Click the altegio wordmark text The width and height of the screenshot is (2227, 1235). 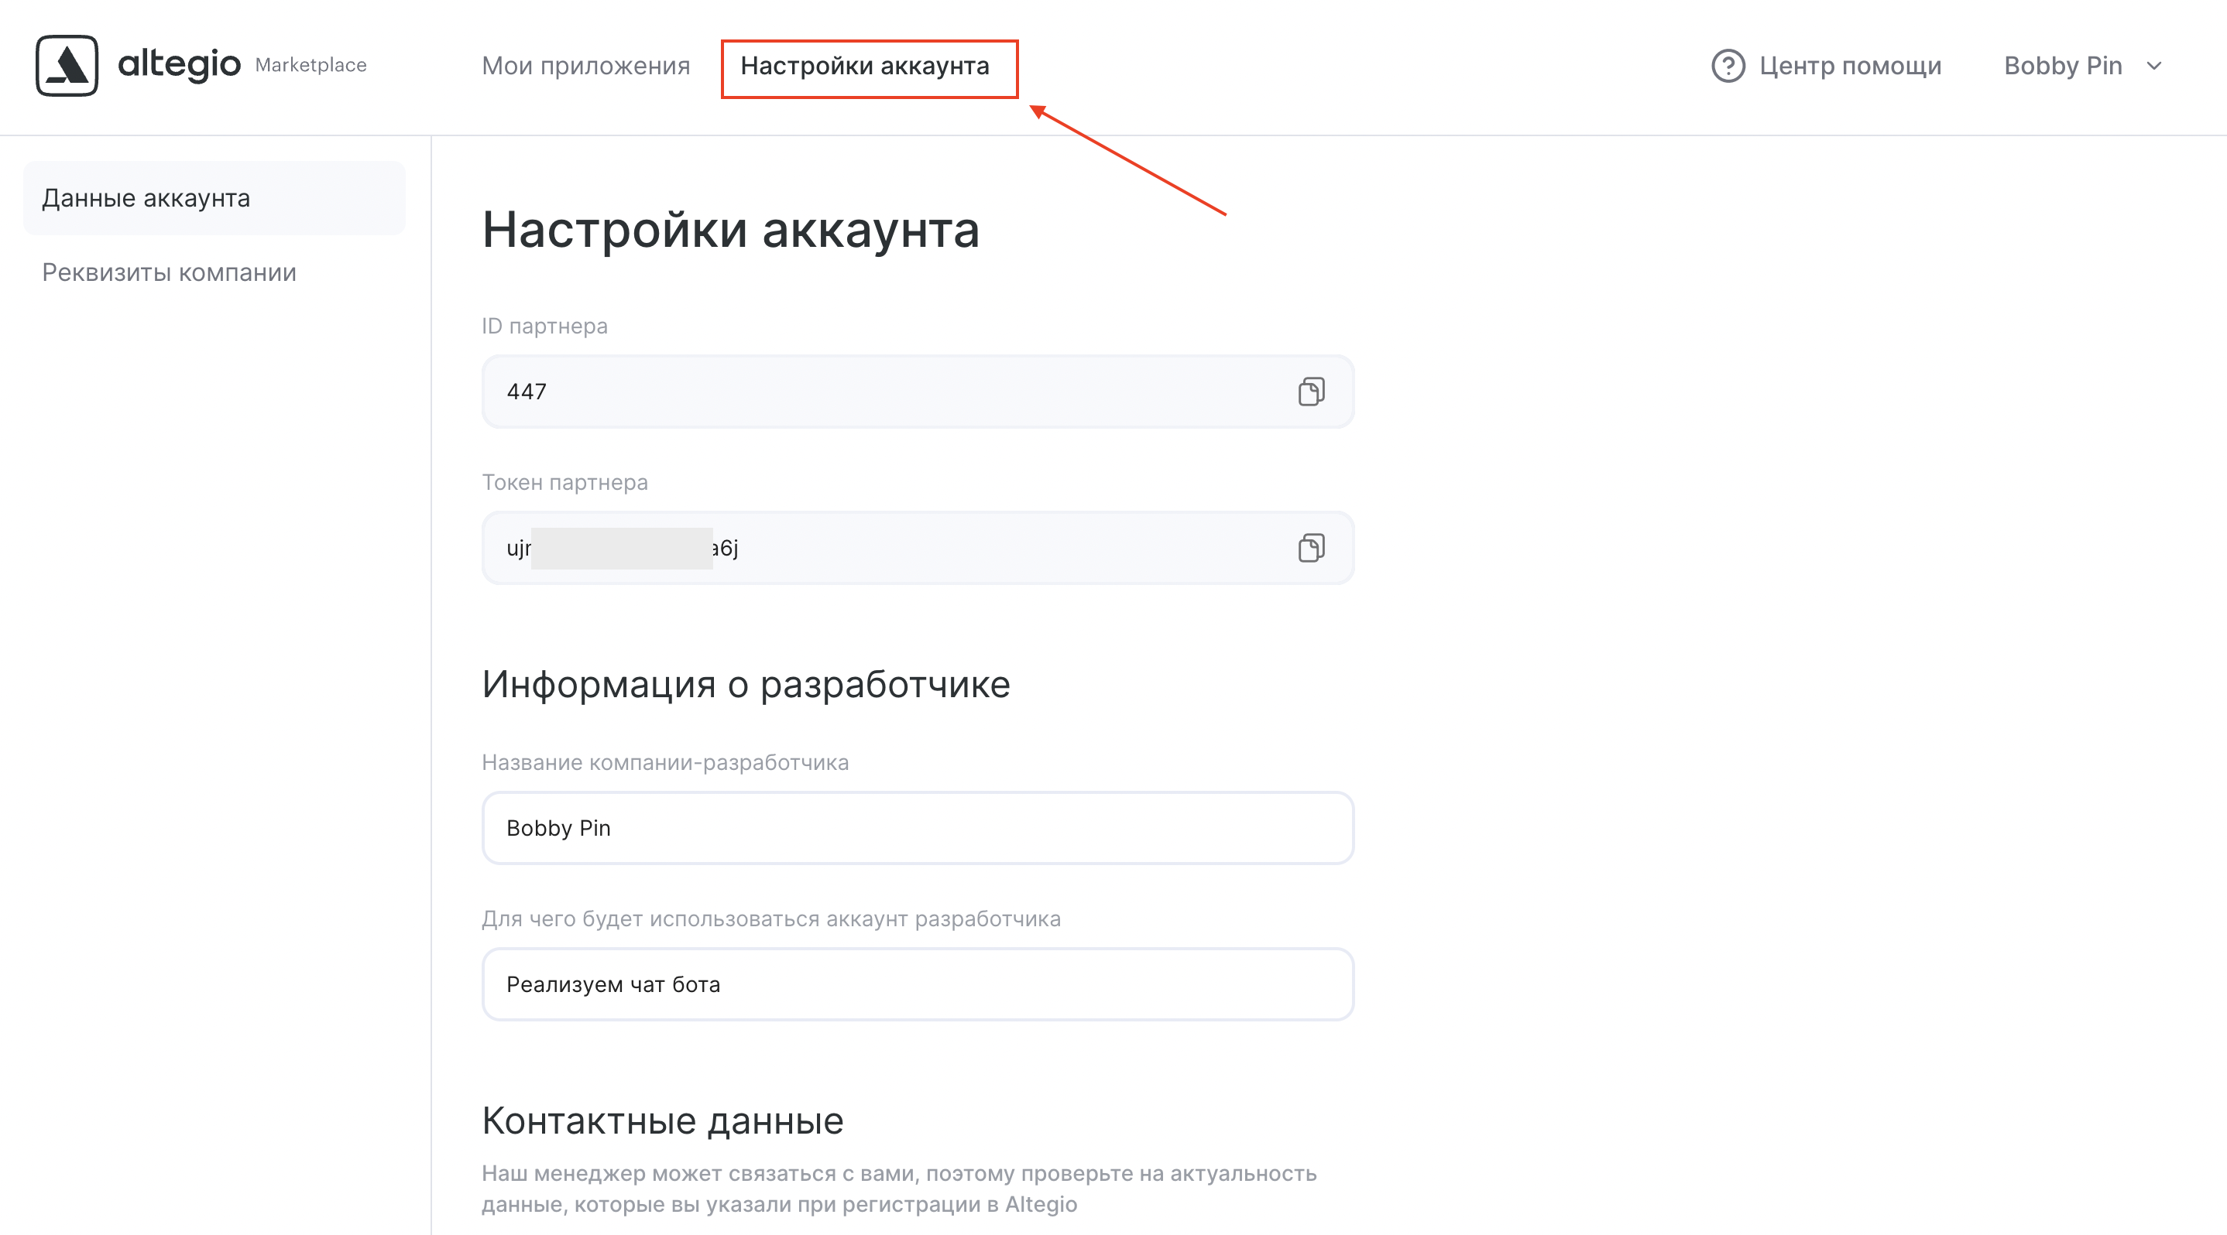179,64
